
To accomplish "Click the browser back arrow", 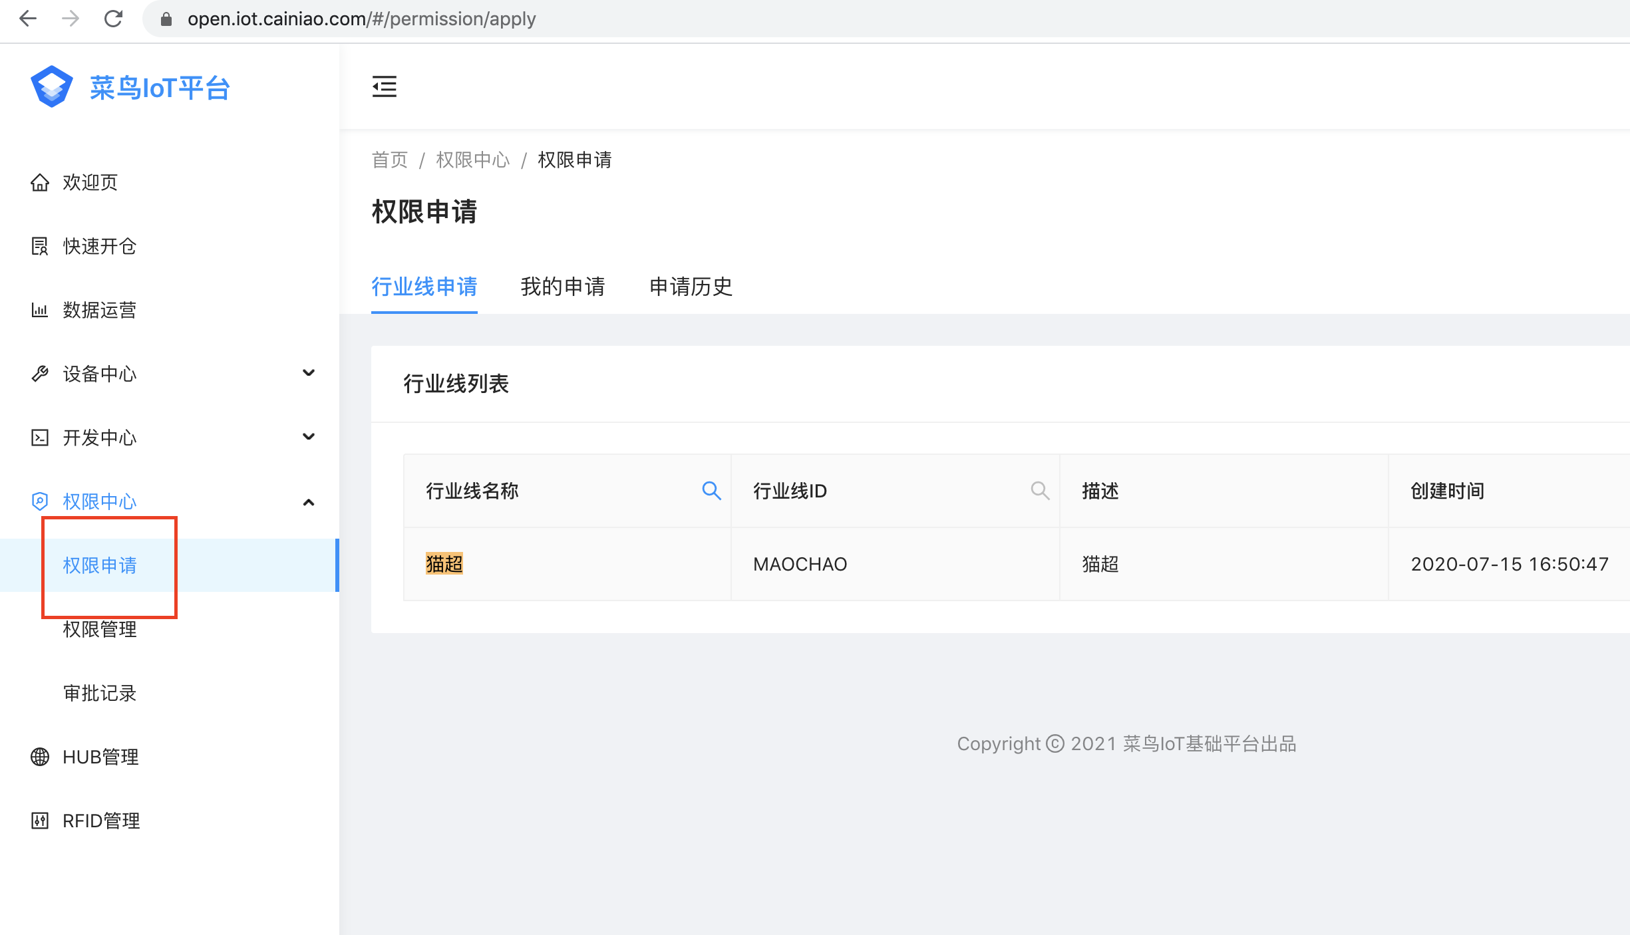I will tap(28, 19).
